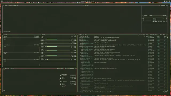
Task: Select the systemd-journal process row
Action: 122,49
